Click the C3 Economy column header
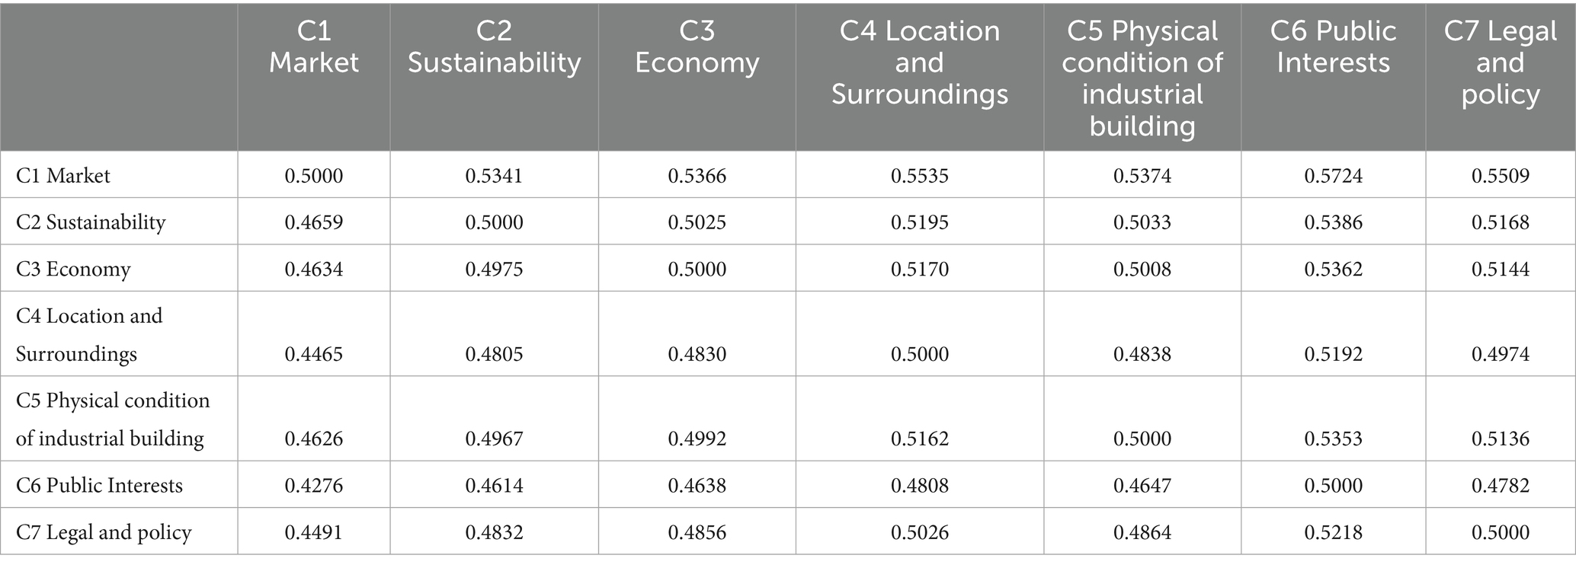 point(697,47)
